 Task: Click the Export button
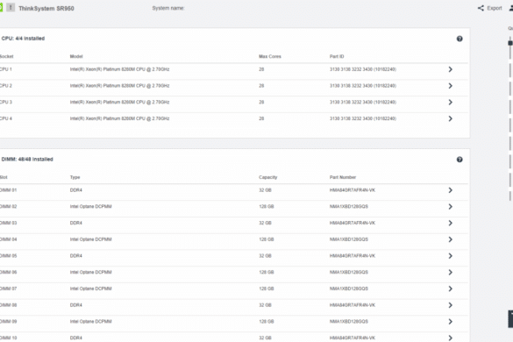490,8
